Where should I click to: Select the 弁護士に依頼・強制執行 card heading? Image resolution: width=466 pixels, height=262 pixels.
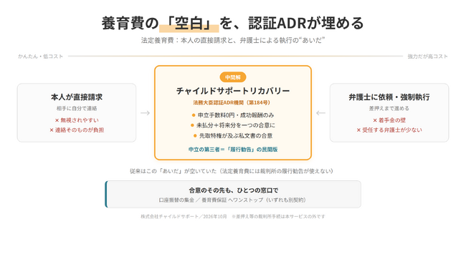pyautogui.click(x=389, y=97)
